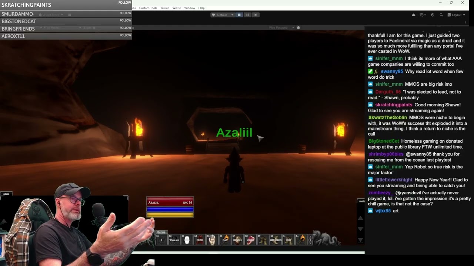Screen dimensions: 474x266
Task: Open the Play Focused dropdown
Action: point(281,28)
